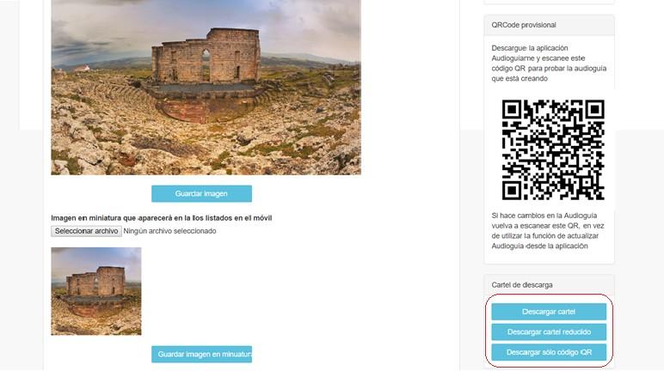
Task: Download the poster with Descargar cartel
Action: [549, 312]
